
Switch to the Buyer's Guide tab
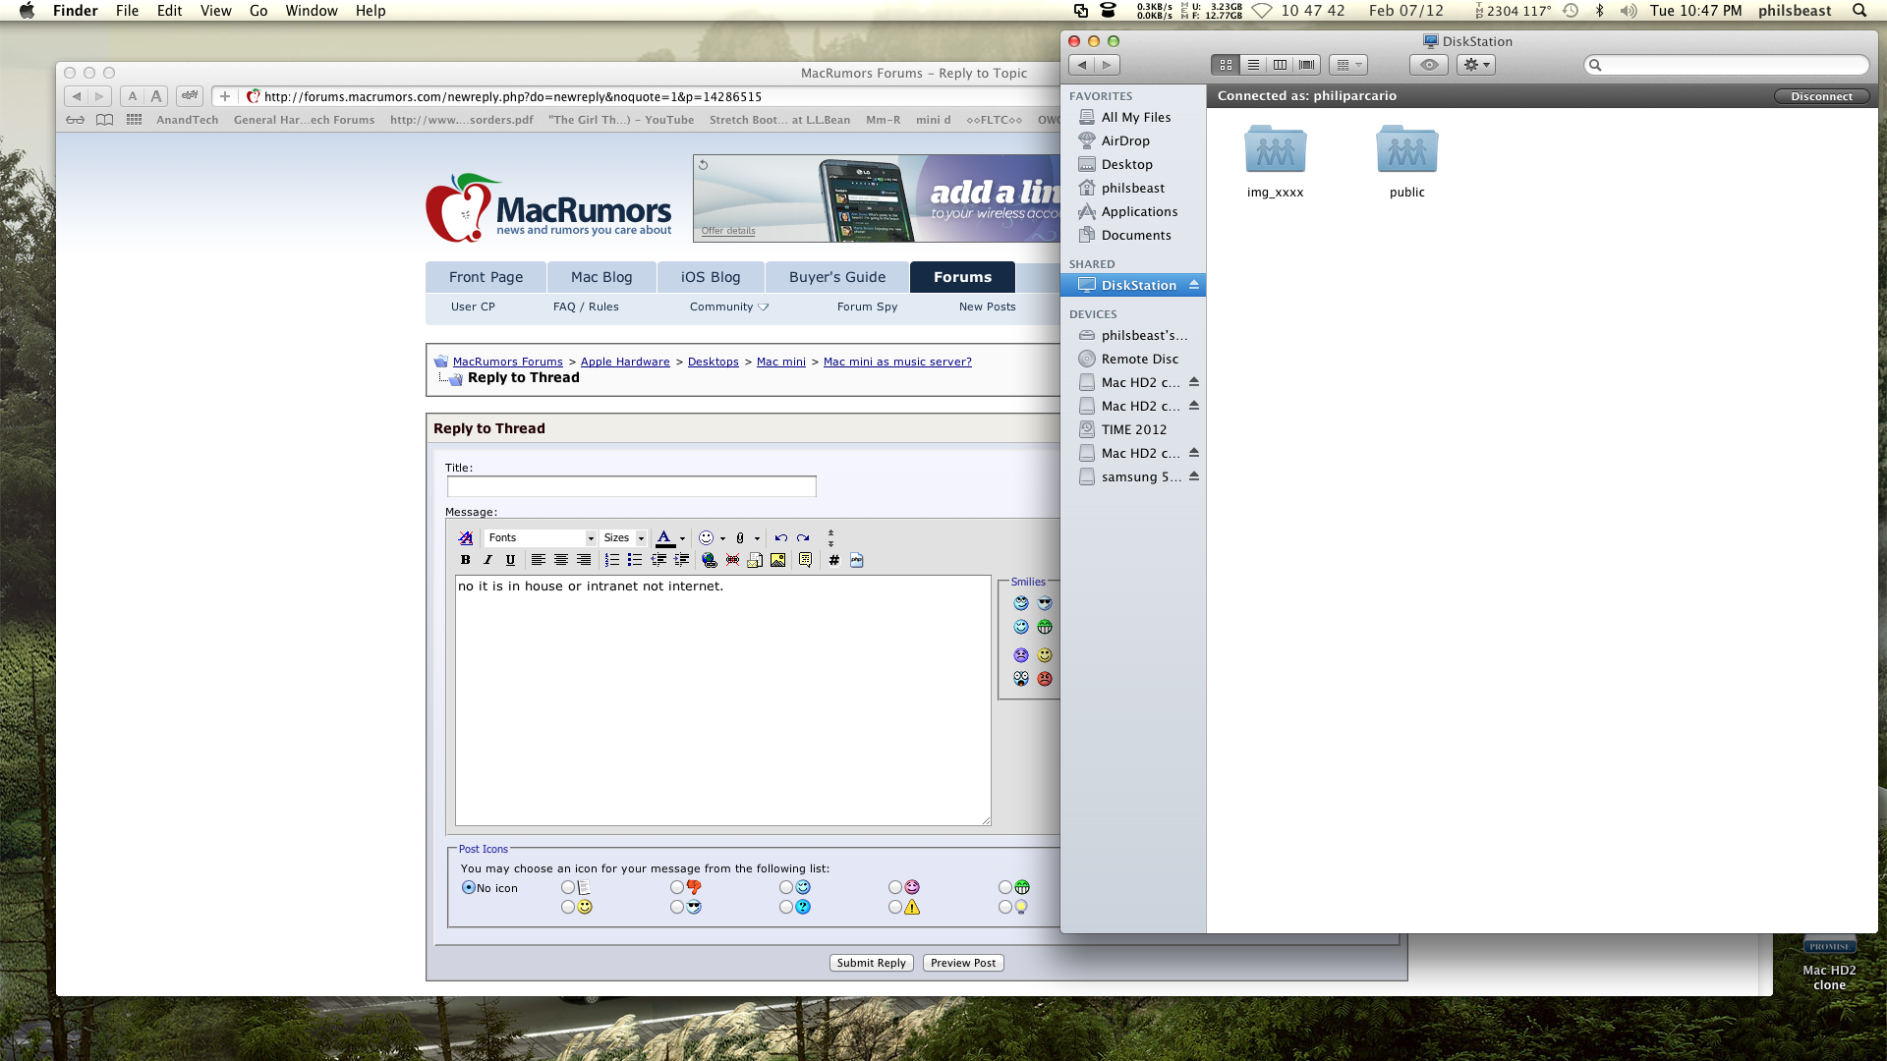(837, 277)
